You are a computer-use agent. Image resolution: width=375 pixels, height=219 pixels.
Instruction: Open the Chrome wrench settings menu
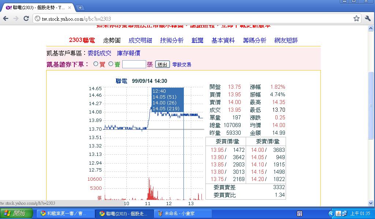[x=368, y=18]
